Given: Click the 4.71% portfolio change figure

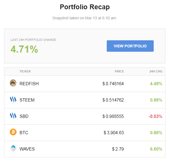Looking at the screenshot, I should pyautogui.click(x=24, y=49).
